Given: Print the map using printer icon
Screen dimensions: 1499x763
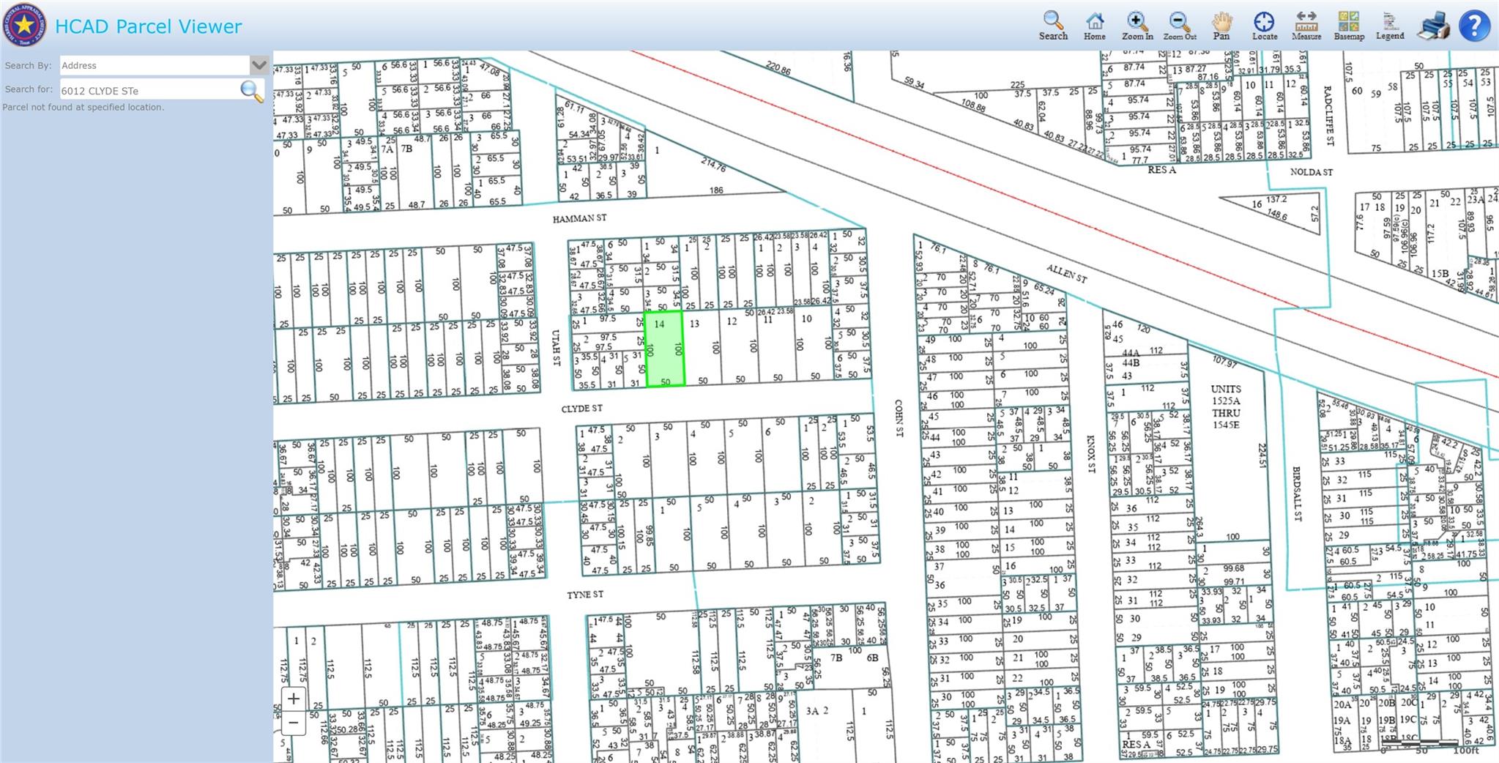Looking at the screenshot, I should coord(1432,26).
